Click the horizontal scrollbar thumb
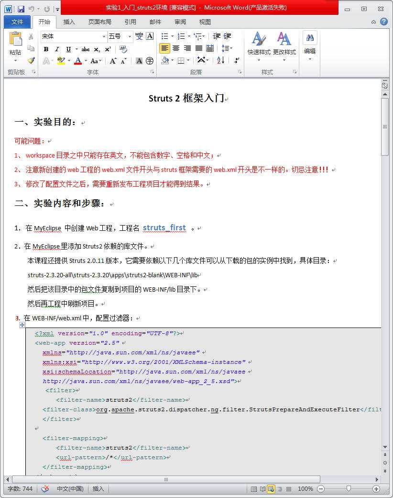This screenshot has width=393, height=498. coord(166,479)
